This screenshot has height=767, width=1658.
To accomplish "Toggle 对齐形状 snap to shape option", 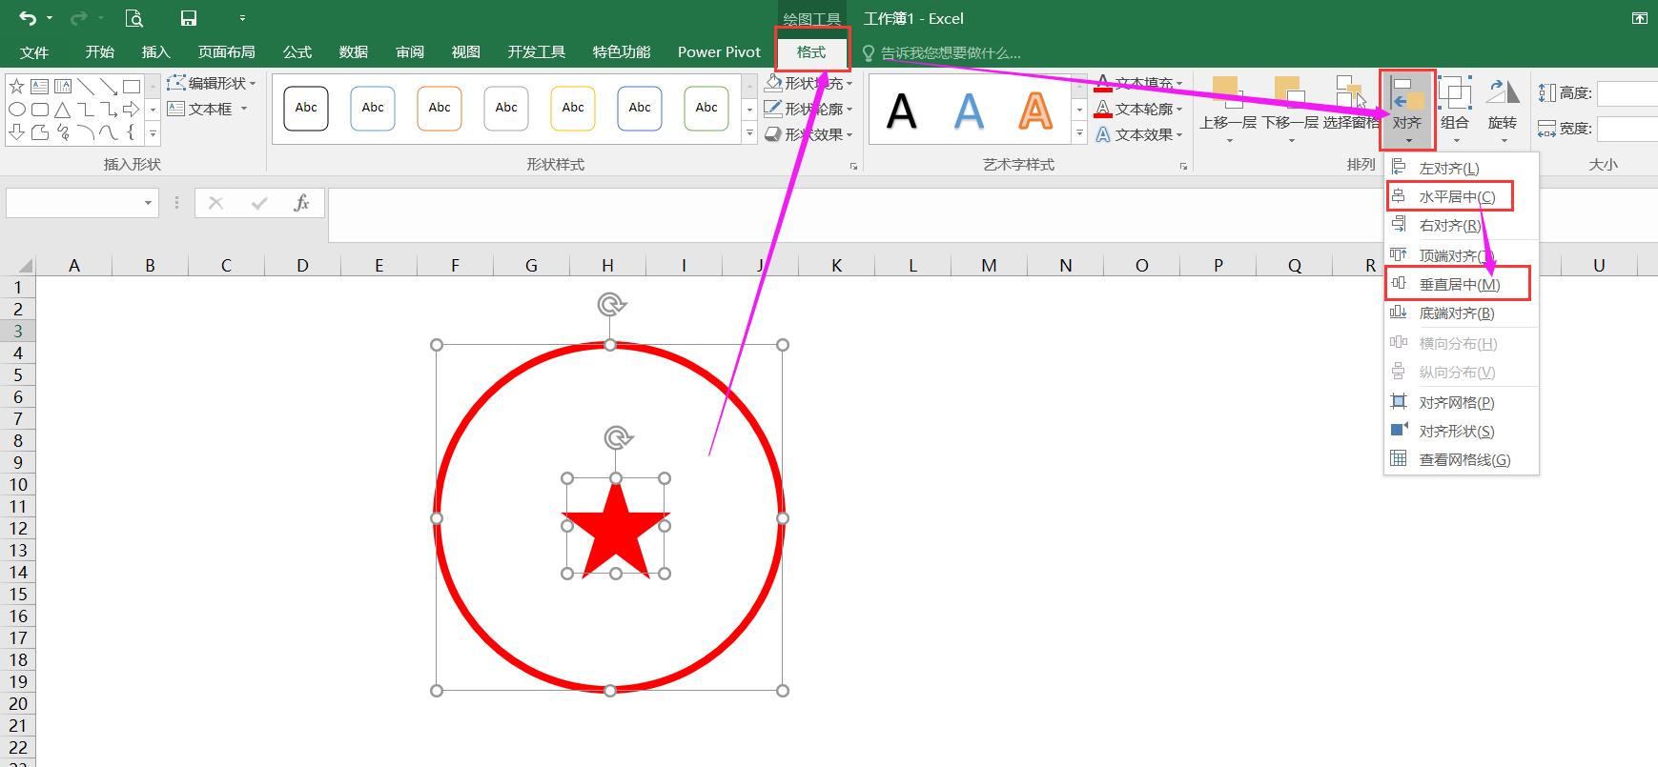I will click(x=1461, y=431).
